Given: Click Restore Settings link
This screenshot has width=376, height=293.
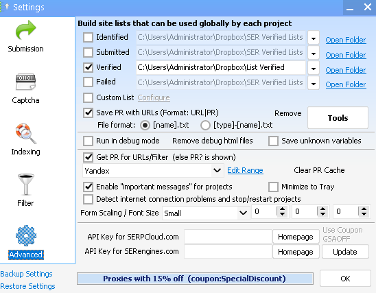Looking at the screenshot, I should (27, 286).
